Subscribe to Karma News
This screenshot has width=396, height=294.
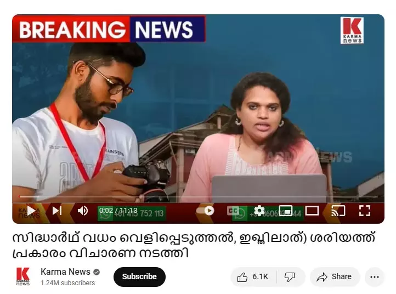tap(139, 277)
